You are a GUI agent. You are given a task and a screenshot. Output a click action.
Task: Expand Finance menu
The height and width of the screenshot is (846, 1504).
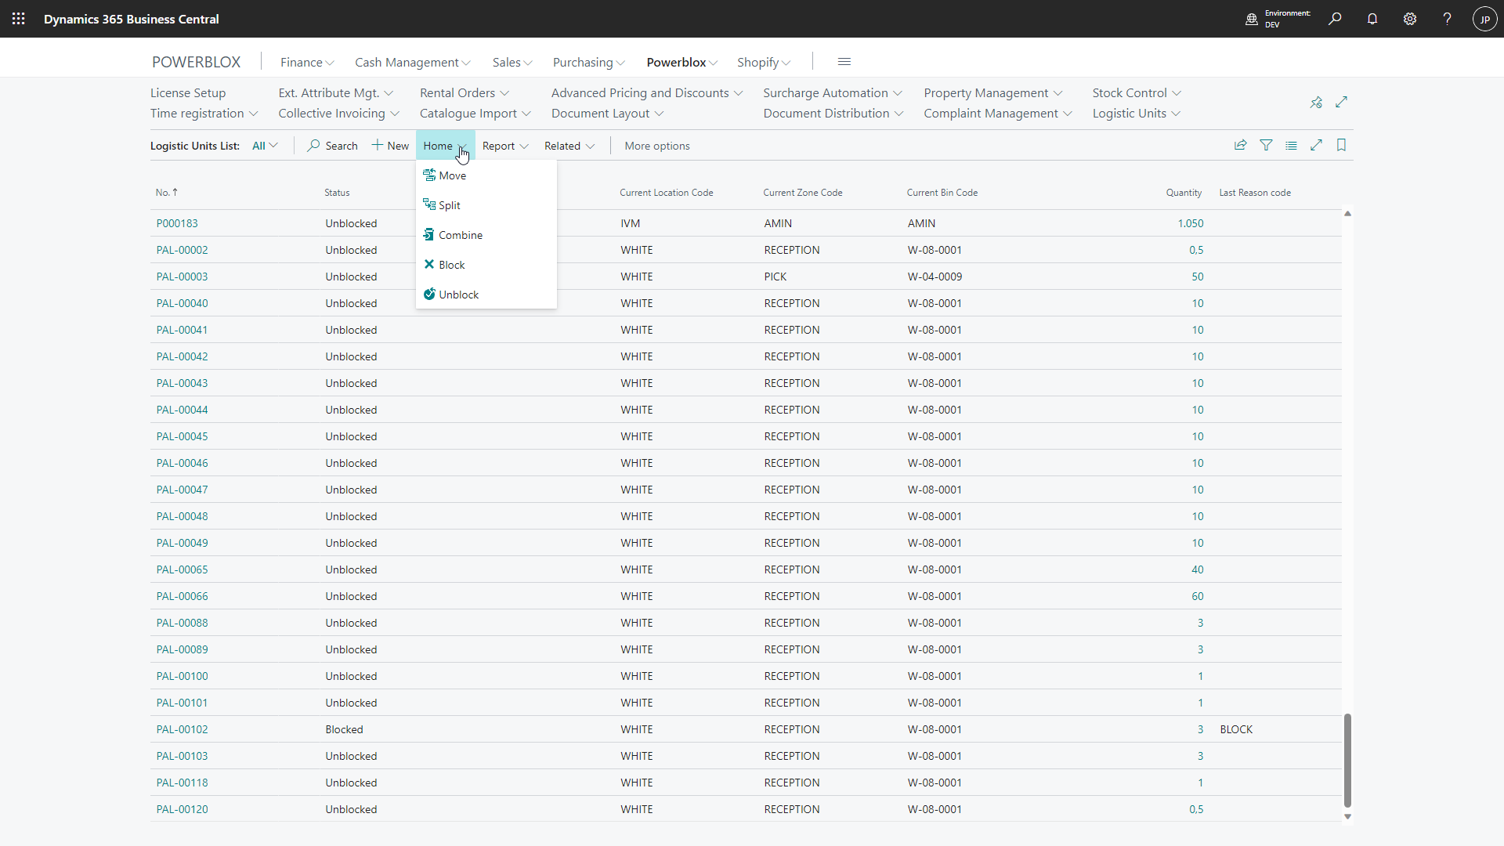(307, 62)
